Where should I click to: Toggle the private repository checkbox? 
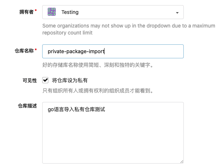[x=45, y=80]
